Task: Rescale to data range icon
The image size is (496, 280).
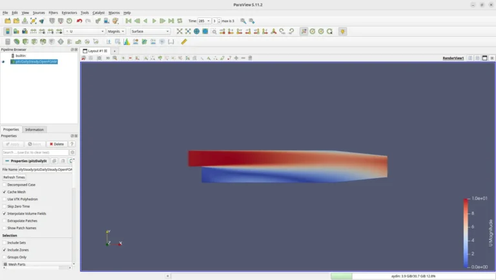Action: [x=33, y=31]
